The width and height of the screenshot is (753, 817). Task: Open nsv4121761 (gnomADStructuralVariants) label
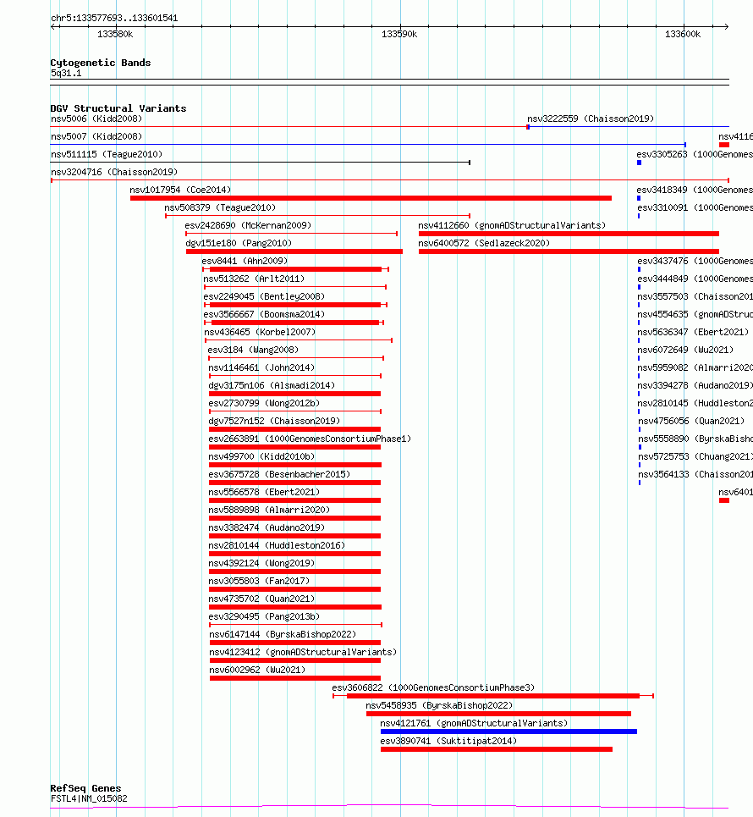[x=474, y=723]
